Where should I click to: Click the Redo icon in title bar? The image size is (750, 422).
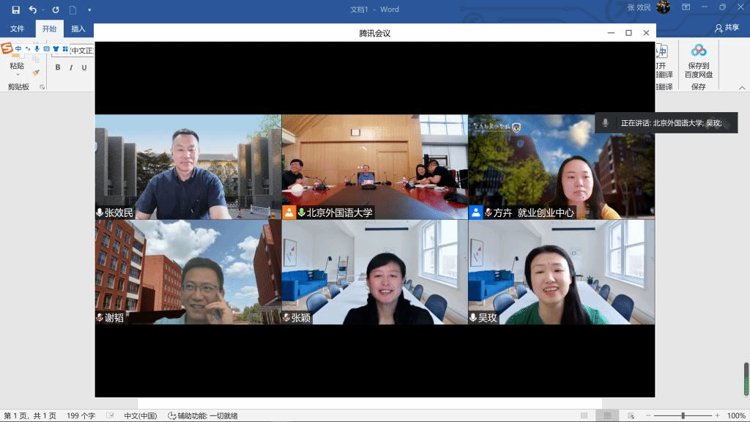(x=56, y=10)
